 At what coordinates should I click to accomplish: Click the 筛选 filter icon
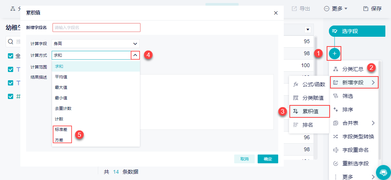336,96
